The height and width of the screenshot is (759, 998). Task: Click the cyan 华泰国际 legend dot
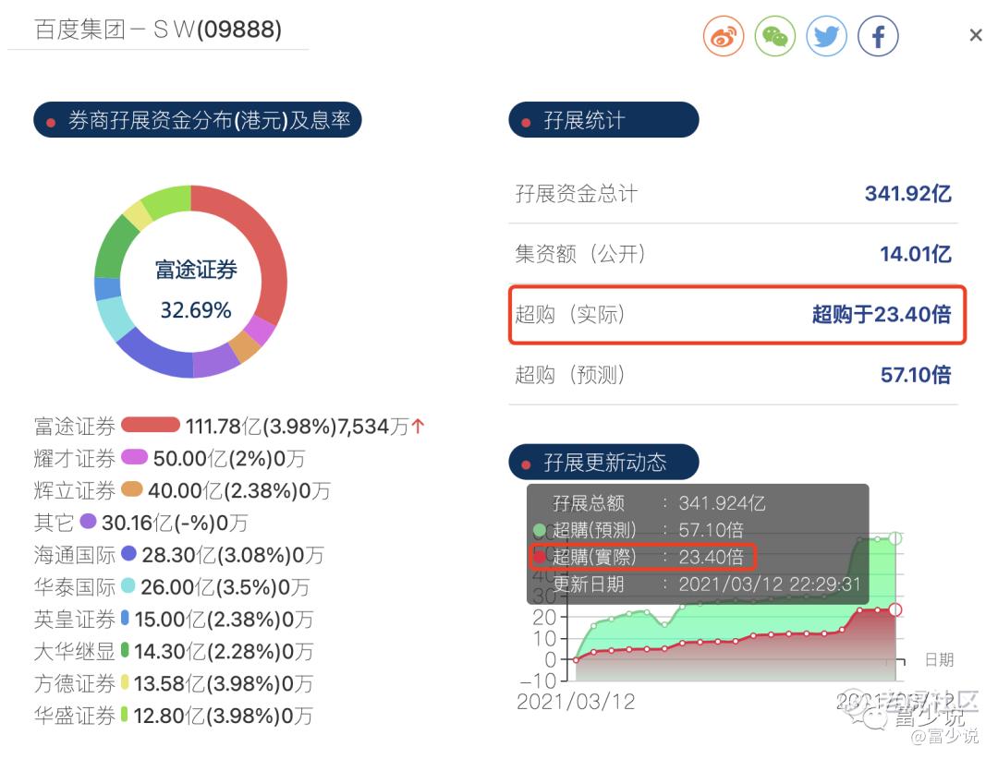point(128,585)
